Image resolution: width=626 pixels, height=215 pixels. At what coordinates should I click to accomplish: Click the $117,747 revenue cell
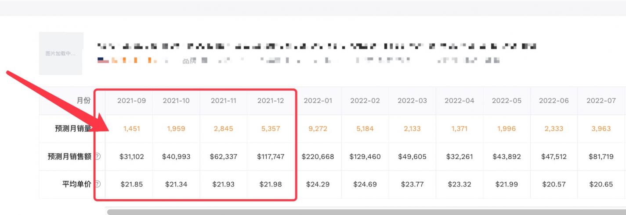[x=271, y=156]
